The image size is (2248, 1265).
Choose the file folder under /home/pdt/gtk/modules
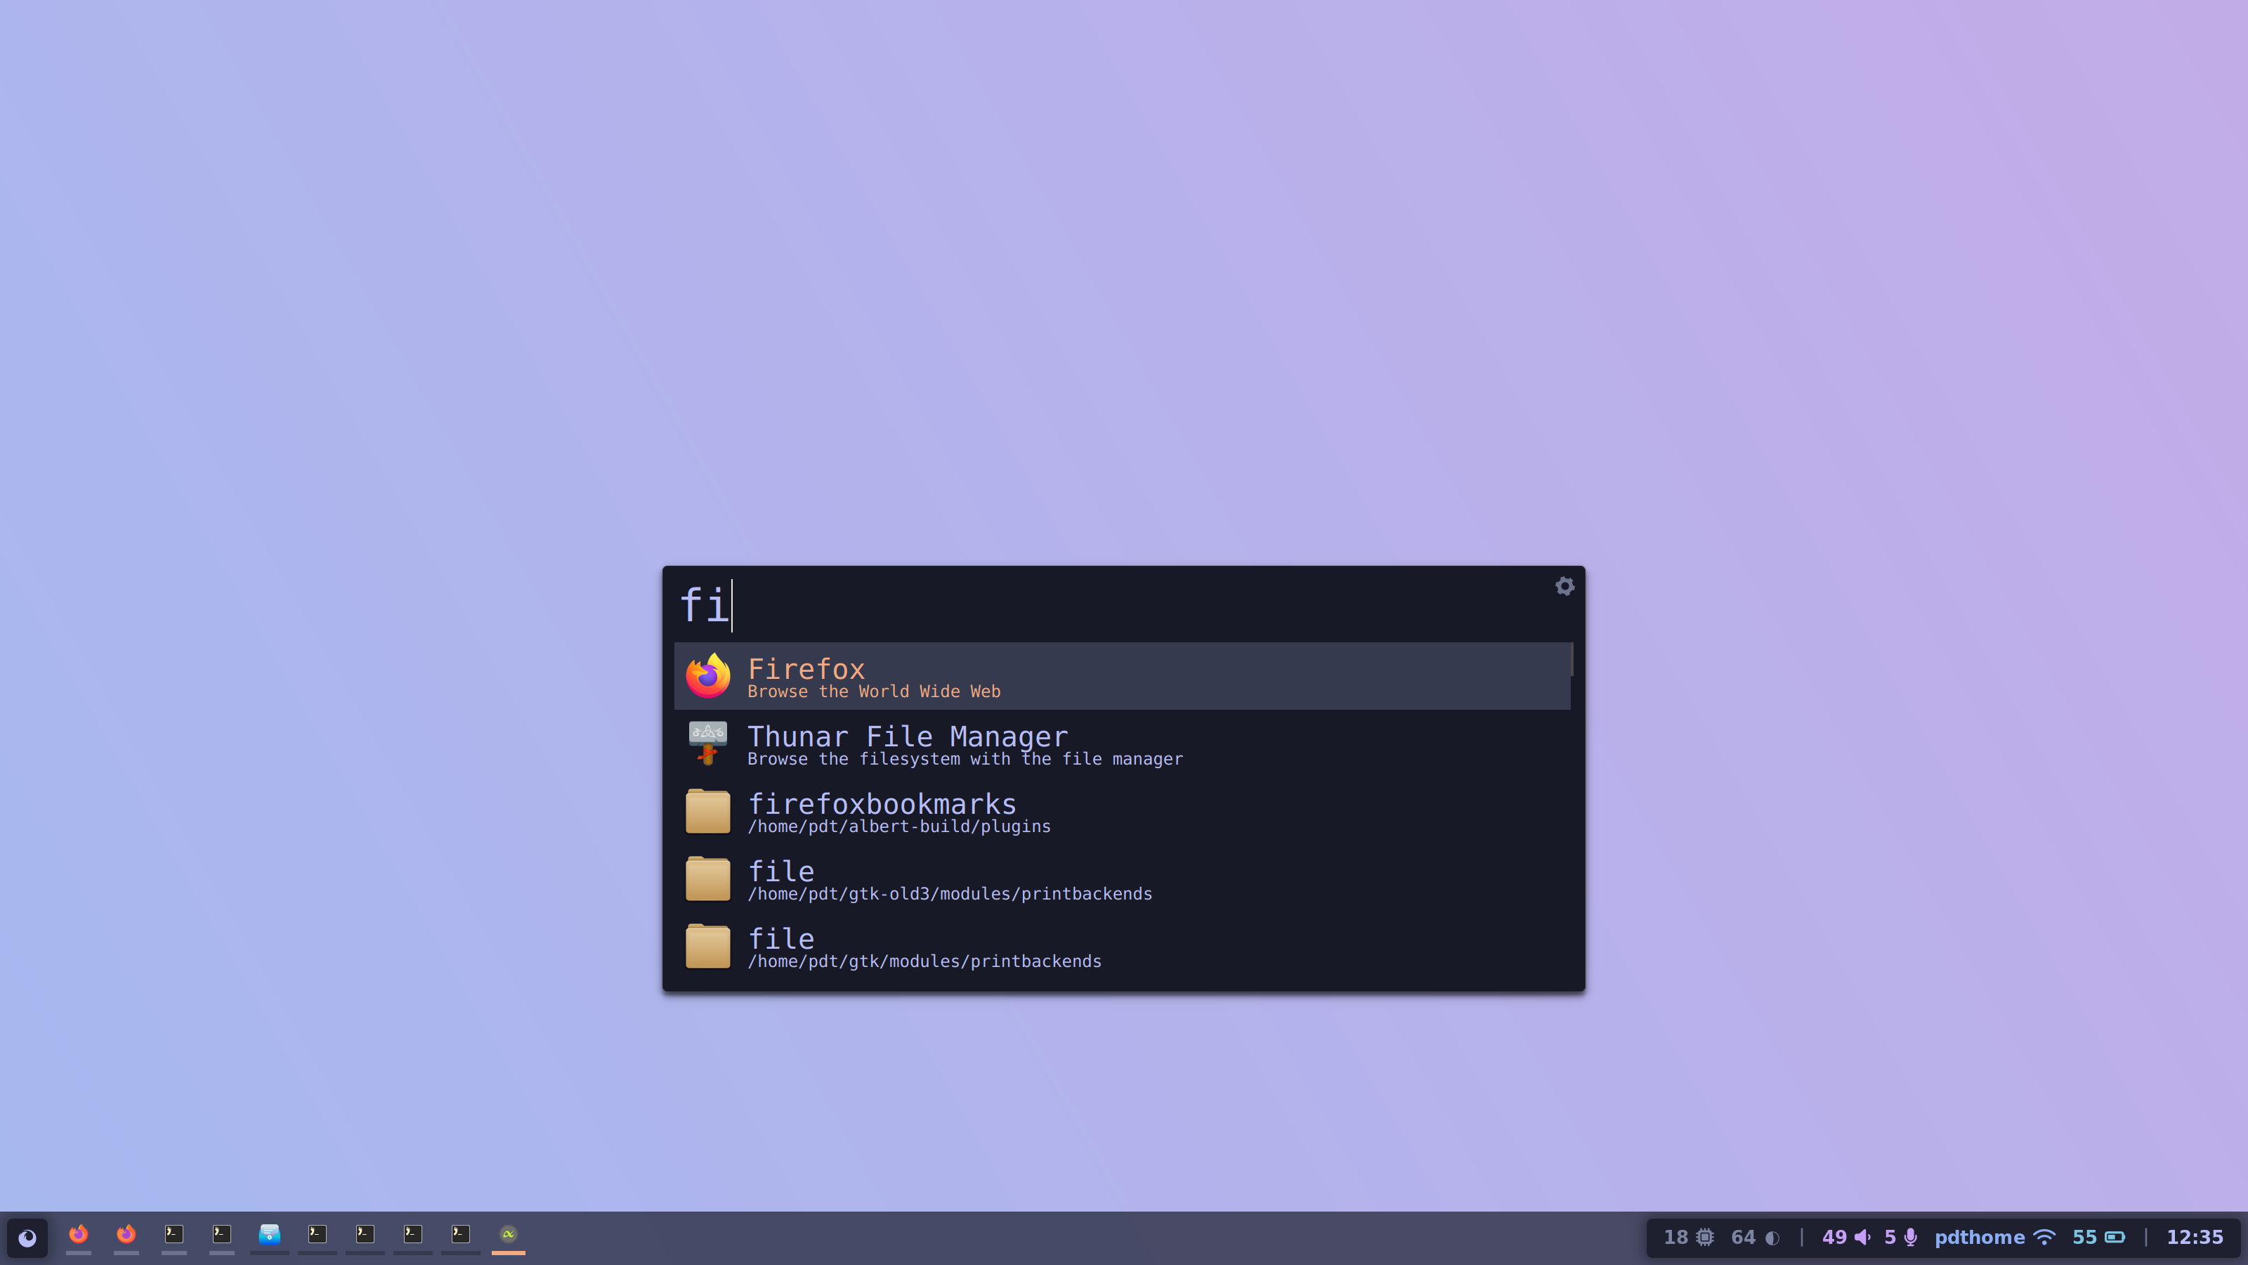tap(1123, 947)
